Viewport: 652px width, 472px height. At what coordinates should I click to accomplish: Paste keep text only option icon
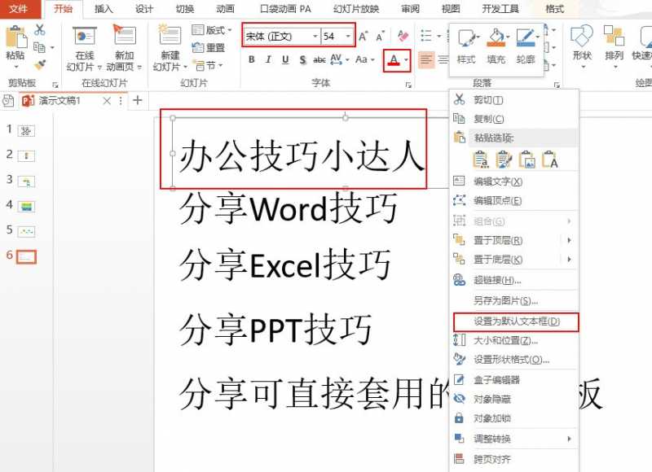pyautogui.click(x=549, y=160)
